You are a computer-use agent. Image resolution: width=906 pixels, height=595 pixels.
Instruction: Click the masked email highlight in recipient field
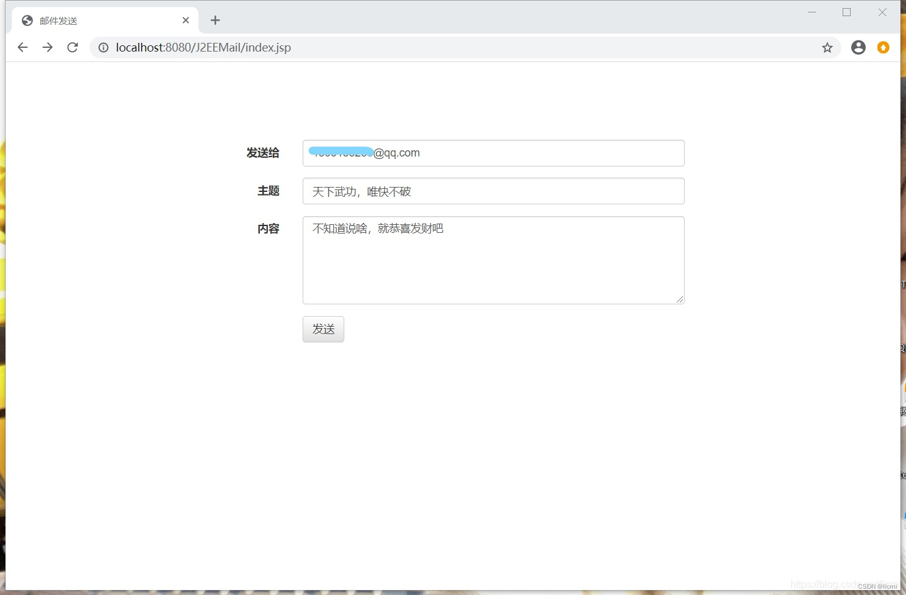339,151
